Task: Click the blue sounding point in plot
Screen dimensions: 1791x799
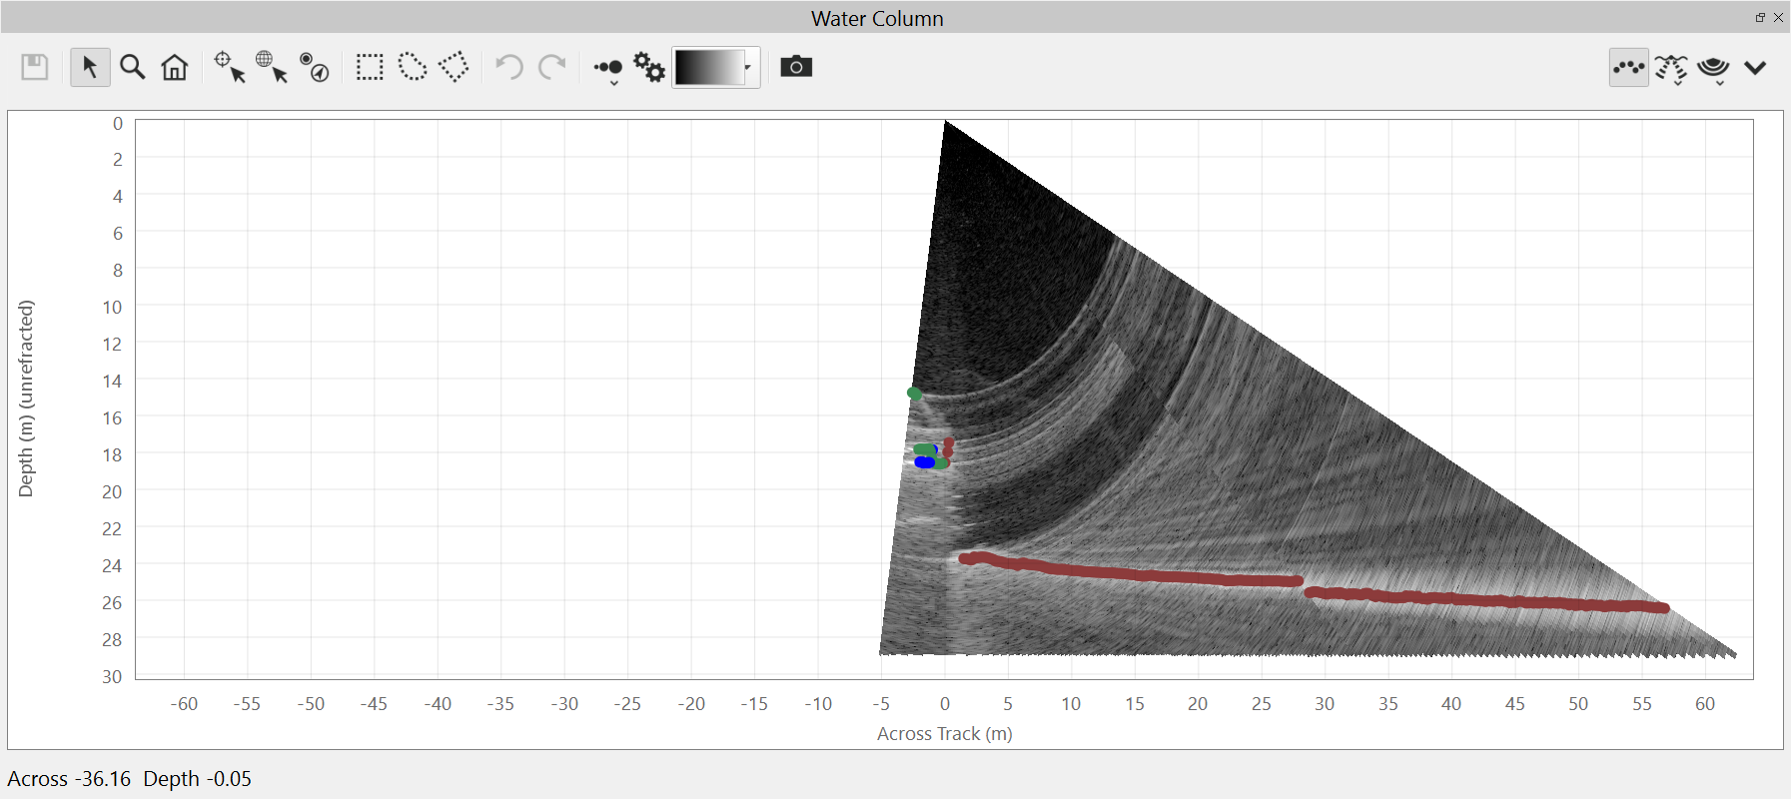Action: pos(924,462)
